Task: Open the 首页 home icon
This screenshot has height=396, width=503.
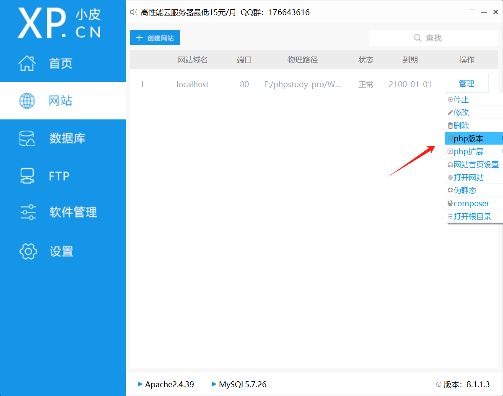Action: point(27,63)
